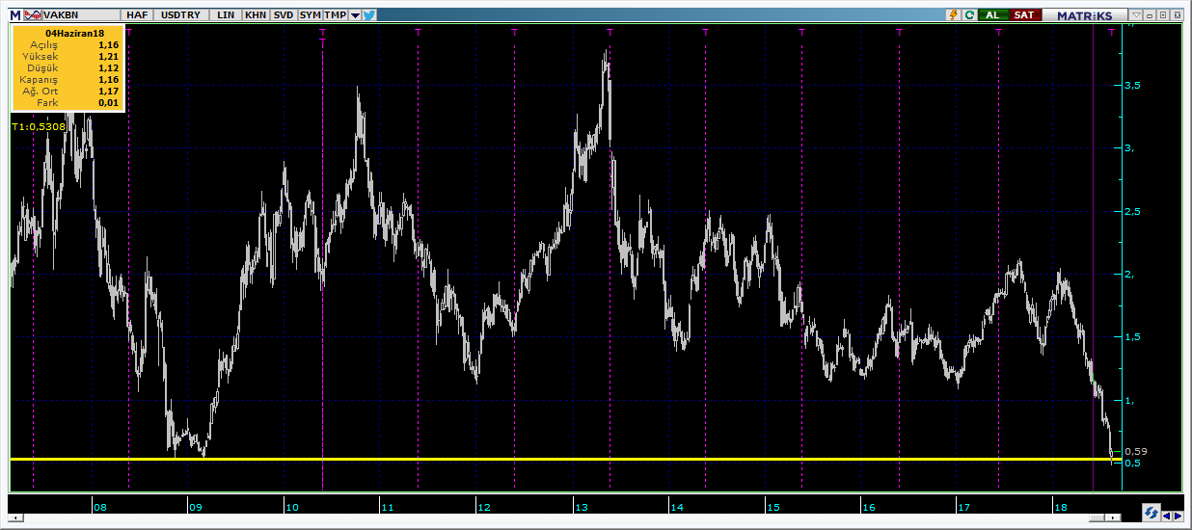Click the Fark value 0,01

108,102
